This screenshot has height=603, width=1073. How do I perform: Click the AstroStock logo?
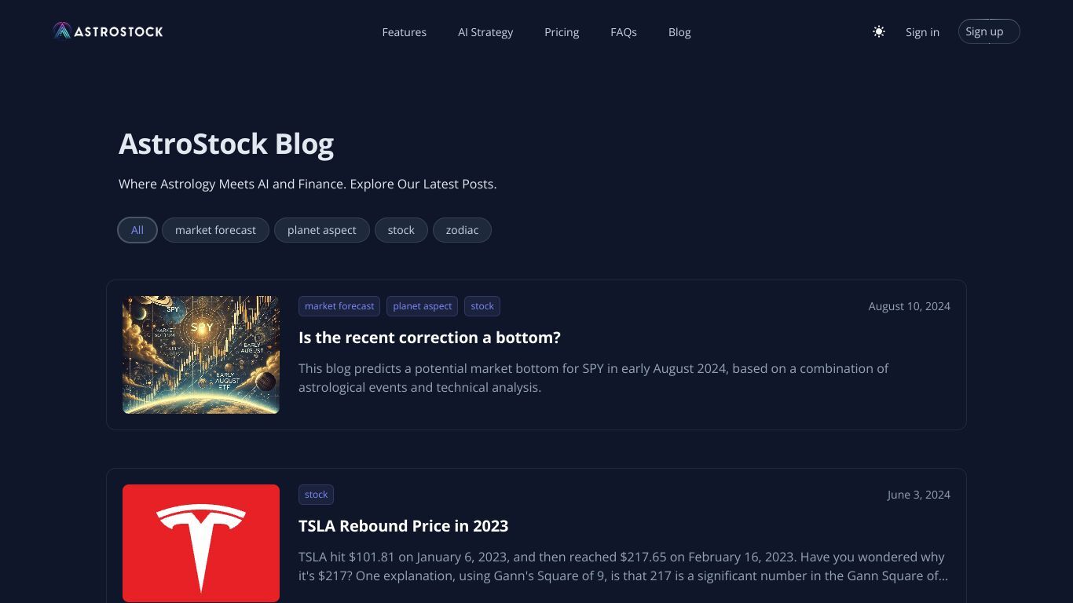[108, 31]
